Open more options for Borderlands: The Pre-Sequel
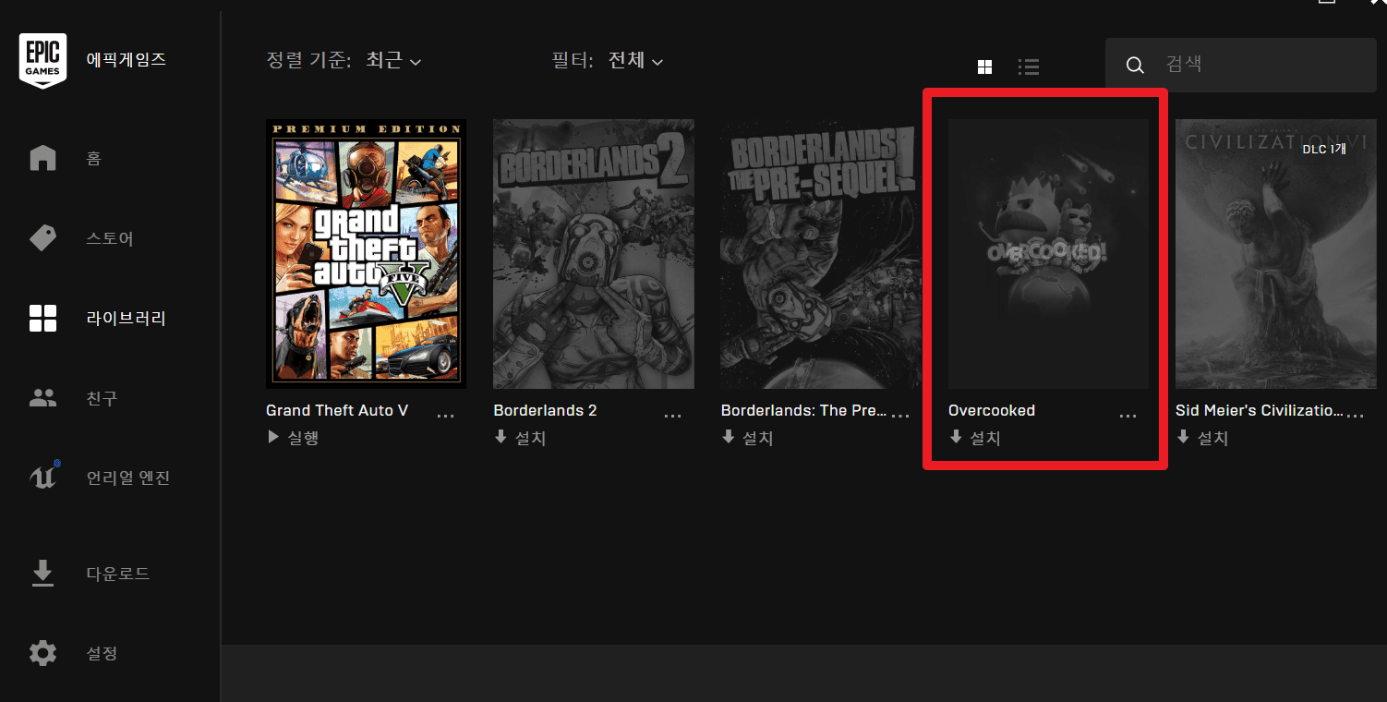The height and width of the screenshot is (702, 1387). coord(900,417)
